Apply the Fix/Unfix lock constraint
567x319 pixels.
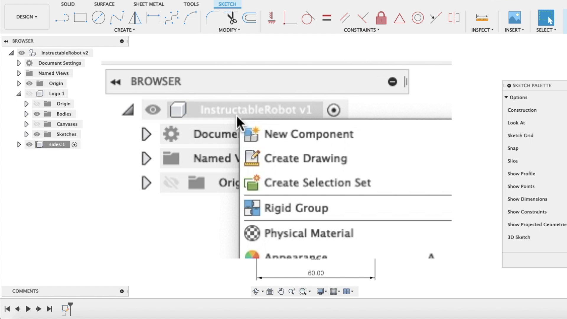tap(381, 18)
